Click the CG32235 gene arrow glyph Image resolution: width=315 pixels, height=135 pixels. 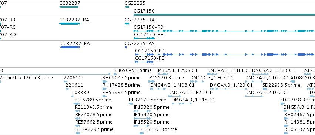point(127,7)
